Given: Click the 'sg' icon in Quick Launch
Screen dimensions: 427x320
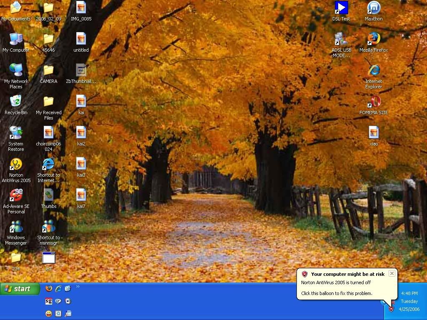Looking at the screenshot, I should point(49,301).
